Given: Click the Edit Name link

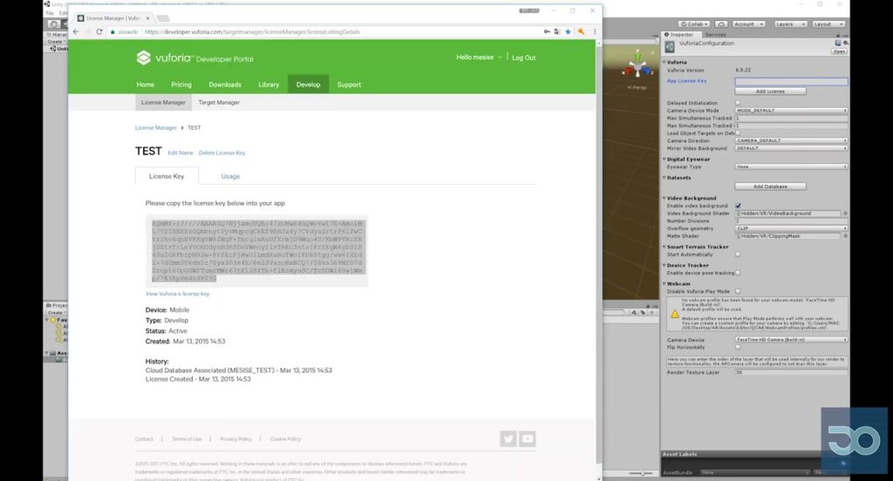Looking at the screenshot, I should point(181,153).
